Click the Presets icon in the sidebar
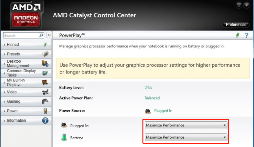Image resolution: width=254 pixels, height=147 pixels. click(45, 54)
